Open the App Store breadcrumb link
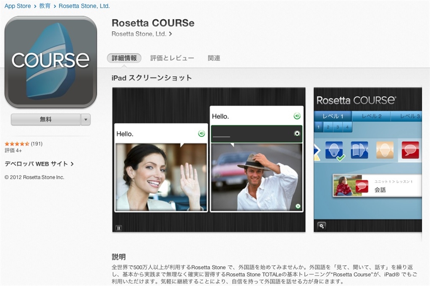Image resolution: width=430 pixels, height=286 pixels. tap(18, 6)
